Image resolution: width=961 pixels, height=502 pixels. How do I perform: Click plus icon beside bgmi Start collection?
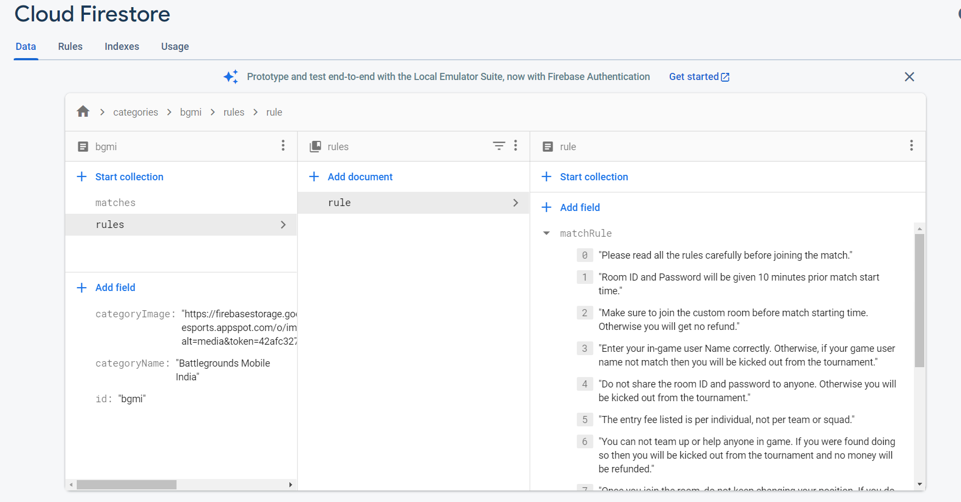(82, 176)
